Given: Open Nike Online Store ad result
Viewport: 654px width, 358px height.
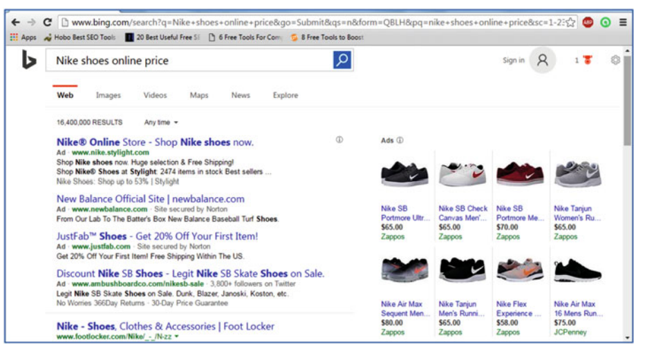Looking at the screenshot, I should 155,142.
